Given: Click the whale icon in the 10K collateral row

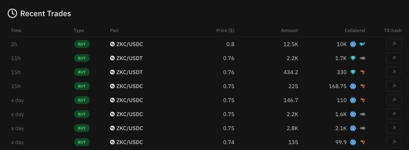Looking at the screenshot, I should 362,44.
